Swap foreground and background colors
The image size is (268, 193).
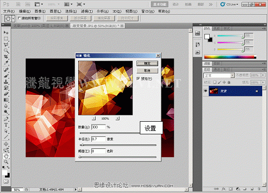coord(8,168)
